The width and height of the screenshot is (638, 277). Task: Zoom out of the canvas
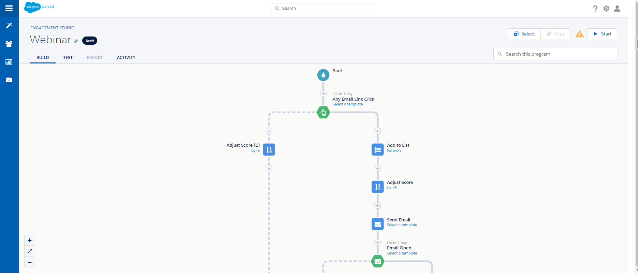(30, 262)
